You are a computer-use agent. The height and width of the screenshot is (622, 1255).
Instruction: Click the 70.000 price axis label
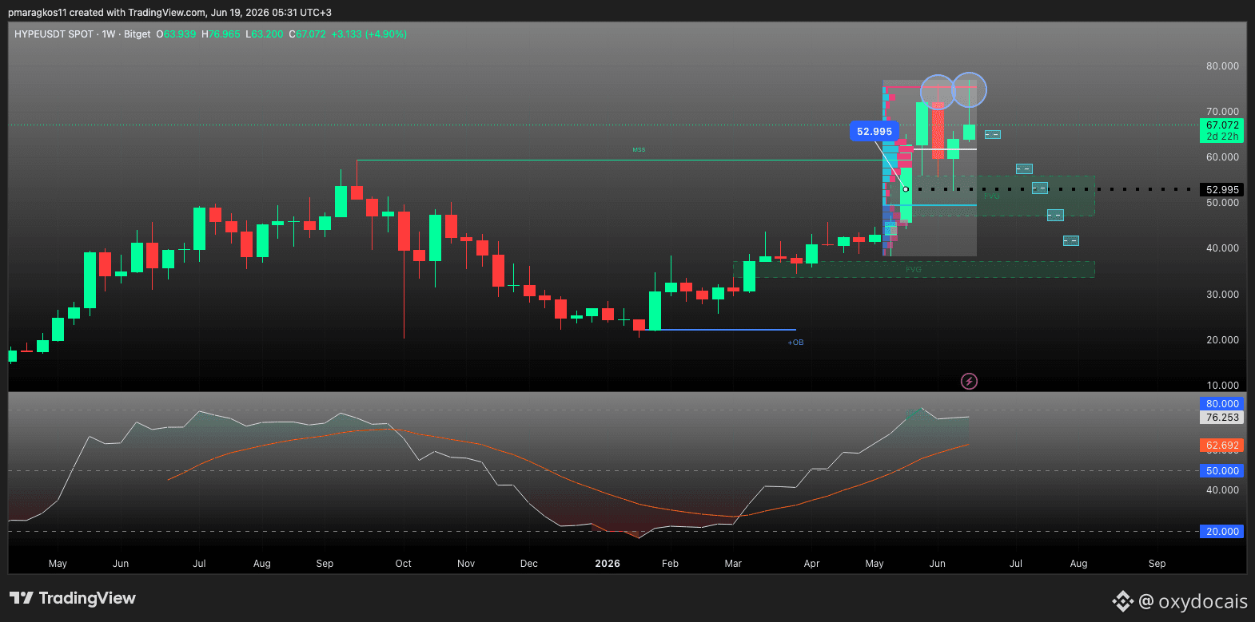pos(1222,112)
